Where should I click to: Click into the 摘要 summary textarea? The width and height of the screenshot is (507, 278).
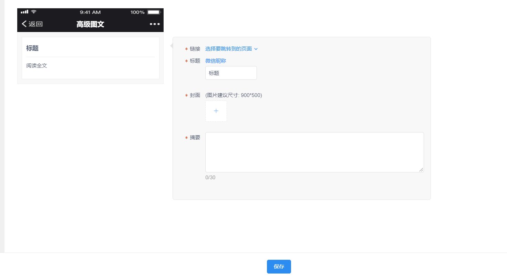pyautogui.click(x=314, y=152)
